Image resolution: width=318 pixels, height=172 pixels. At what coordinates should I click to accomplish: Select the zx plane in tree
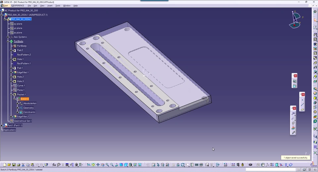point(18,33)
